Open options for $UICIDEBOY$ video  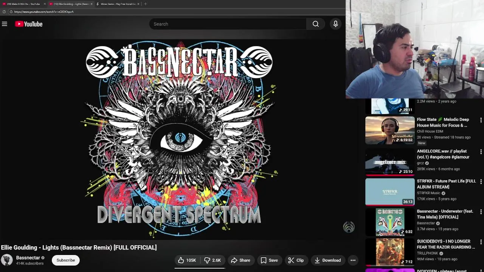click(481, 242)
